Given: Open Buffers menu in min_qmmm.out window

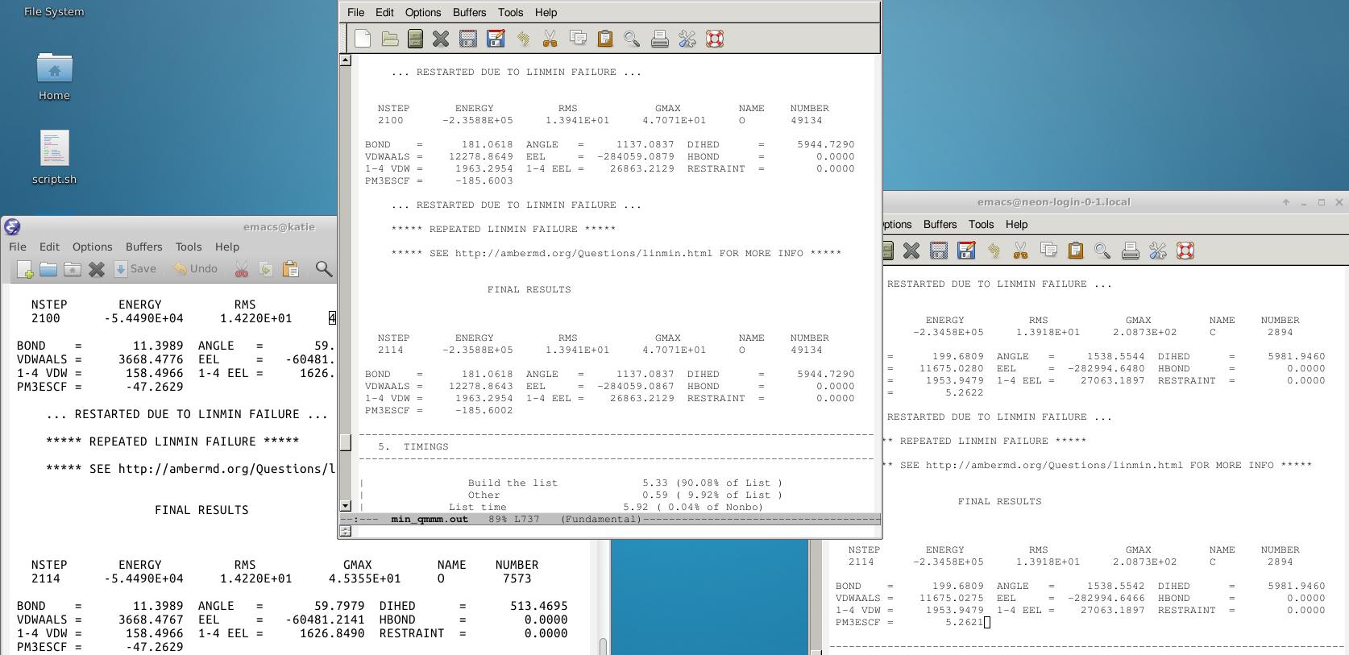Looking at the screenshot, I should click(469, 12).
